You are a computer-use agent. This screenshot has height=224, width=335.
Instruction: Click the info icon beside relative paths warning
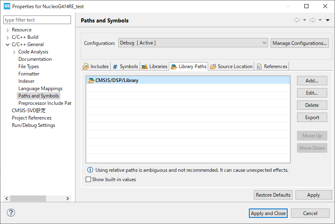[x=90, y=170]
